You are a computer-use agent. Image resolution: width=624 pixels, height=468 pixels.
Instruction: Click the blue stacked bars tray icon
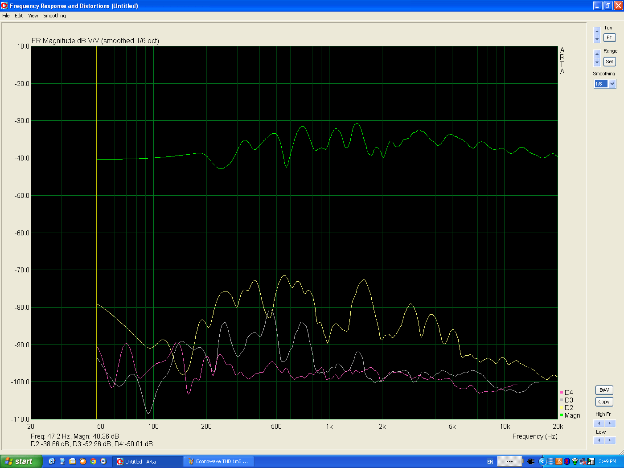click(x=551, y=461)
